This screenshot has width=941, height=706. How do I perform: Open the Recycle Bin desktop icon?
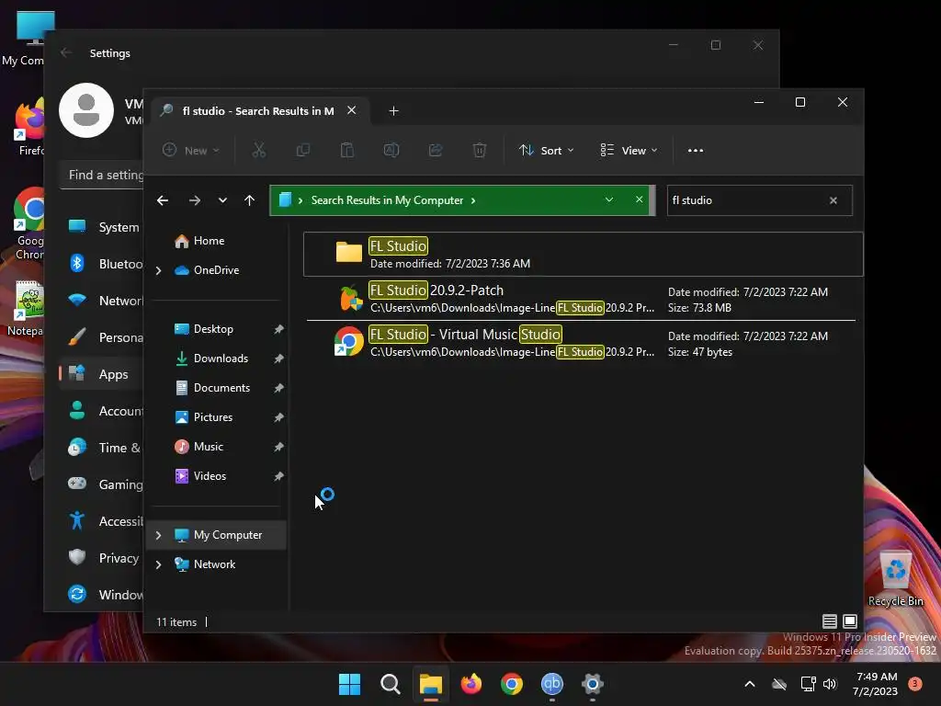click(x=895, y=577)
